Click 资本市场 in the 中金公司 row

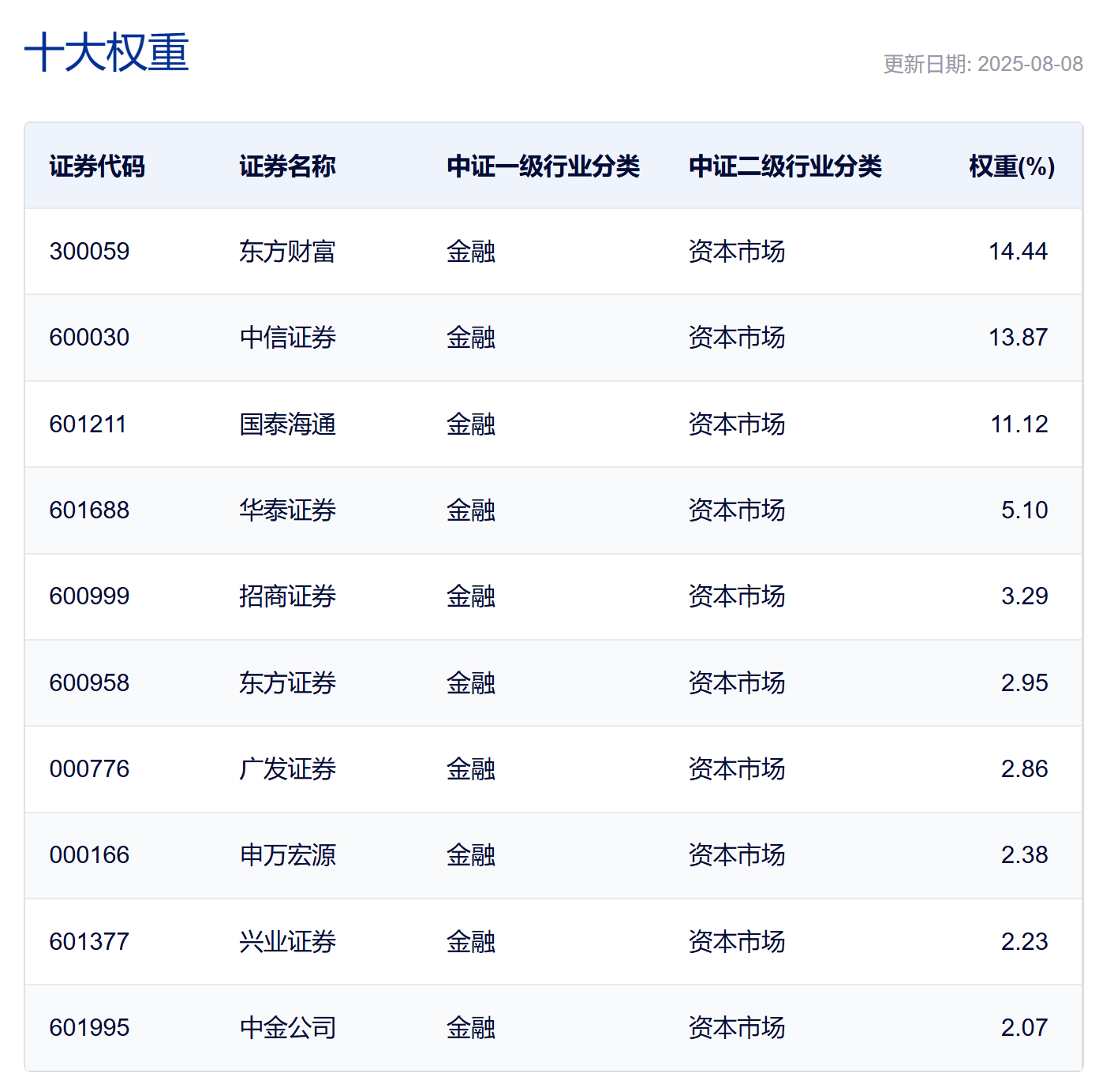pos(737,1028)
